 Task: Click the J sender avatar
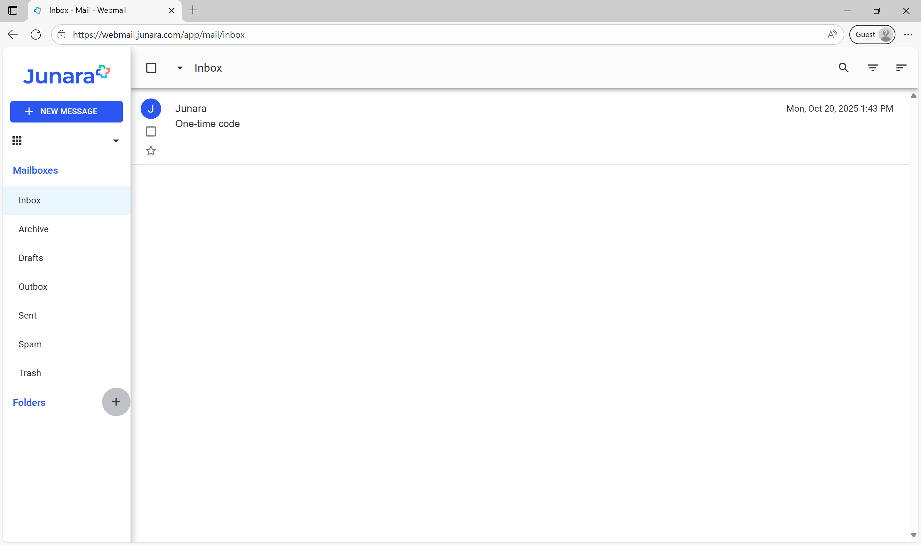click(151, 109)
